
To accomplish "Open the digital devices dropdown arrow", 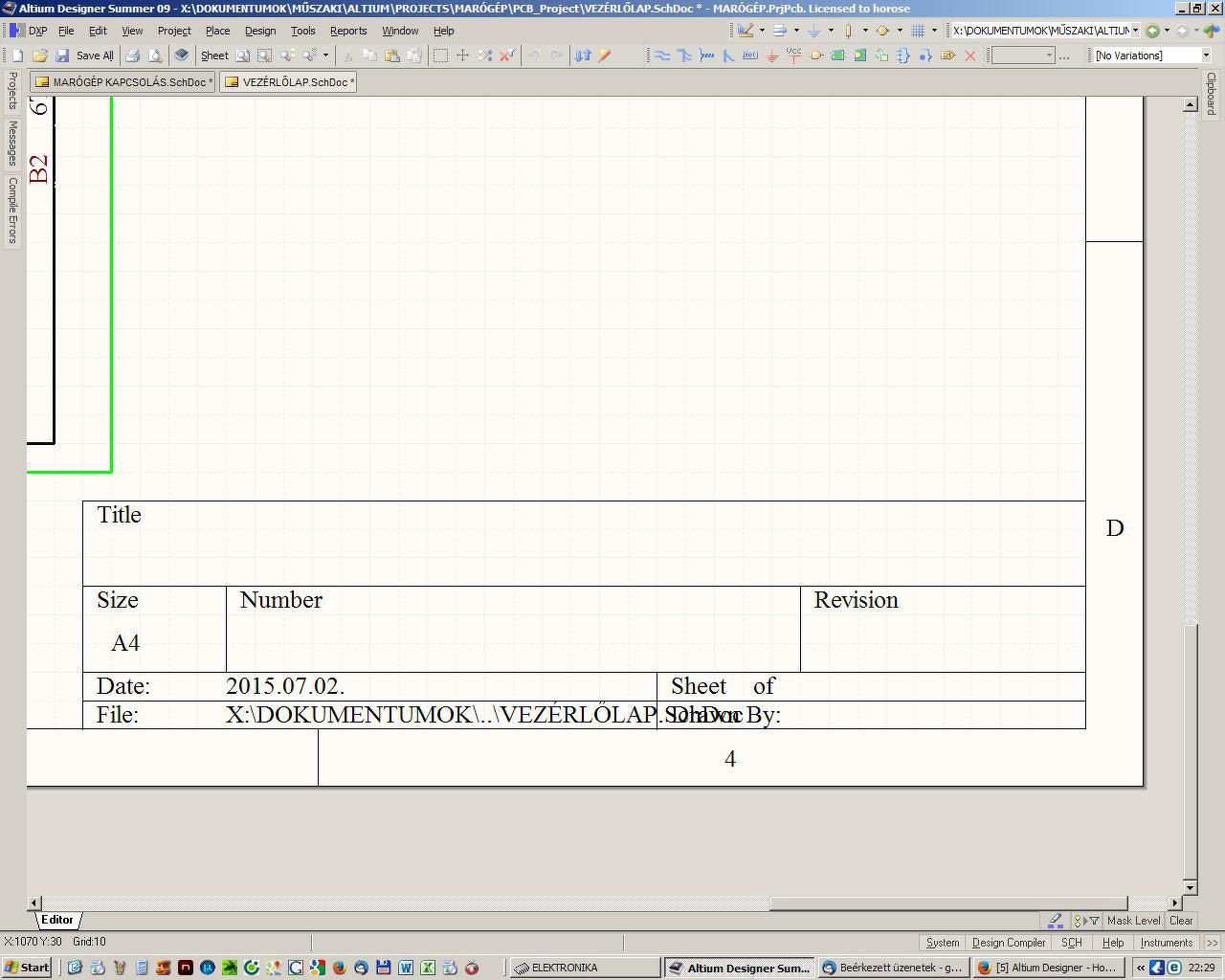I will click(x=865, y=31).
